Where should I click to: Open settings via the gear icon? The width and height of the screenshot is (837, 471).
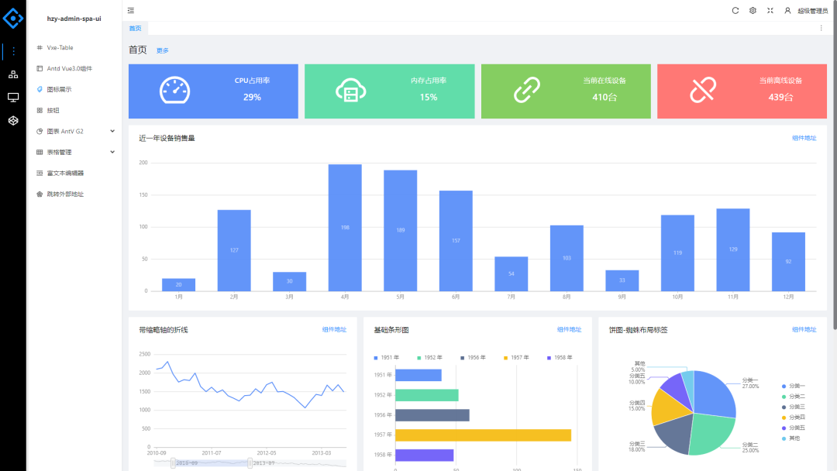point(753,10)
